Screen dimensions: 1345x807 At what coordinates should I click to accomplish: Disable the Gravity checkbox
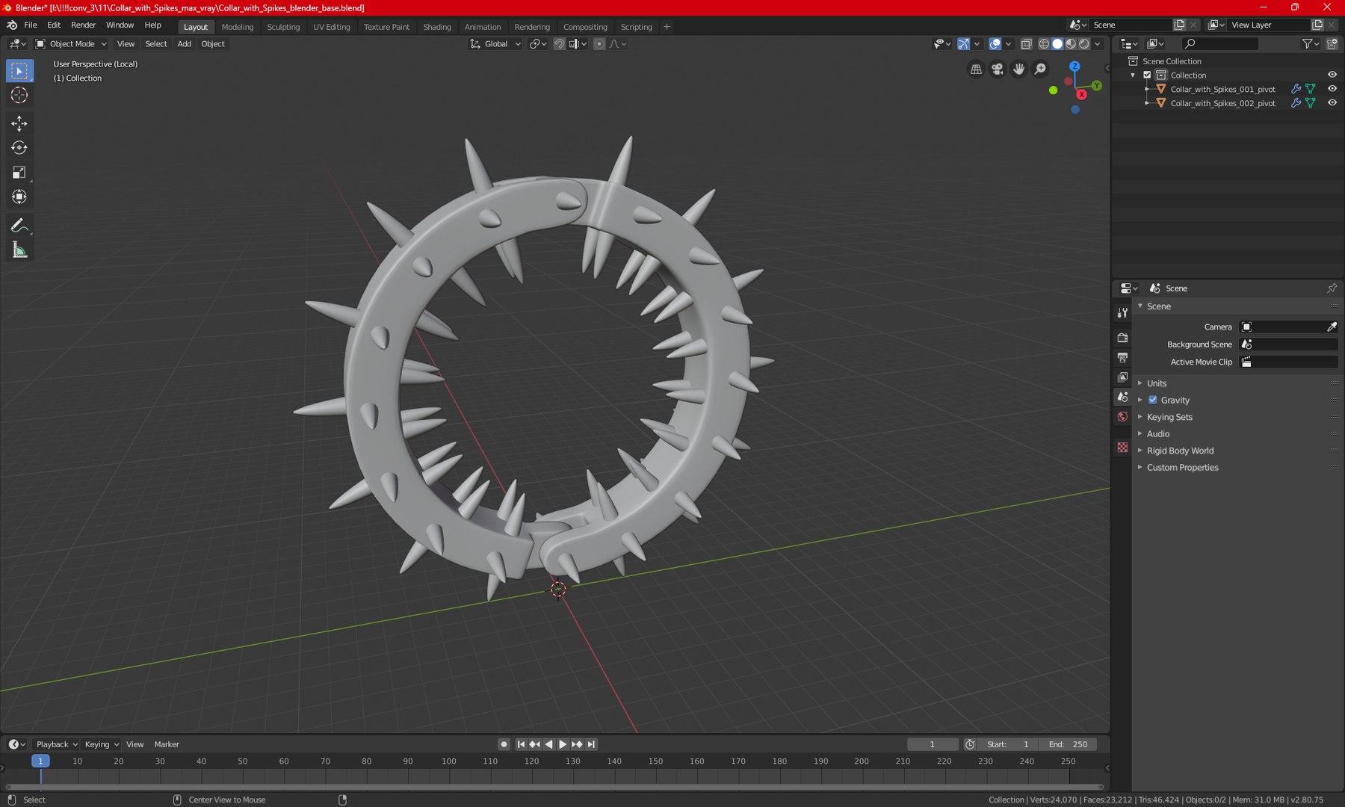[x=1153, y=400]
